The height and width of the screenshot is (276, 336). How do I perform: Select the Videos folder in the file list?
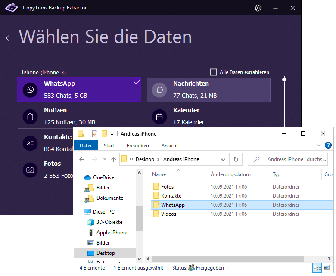[165, 214]
